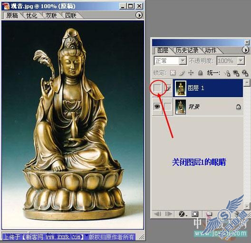Open the 动作 actions tab
This screenshot has width=251, height=243.
pyautogui.click(x=211, y=50)
